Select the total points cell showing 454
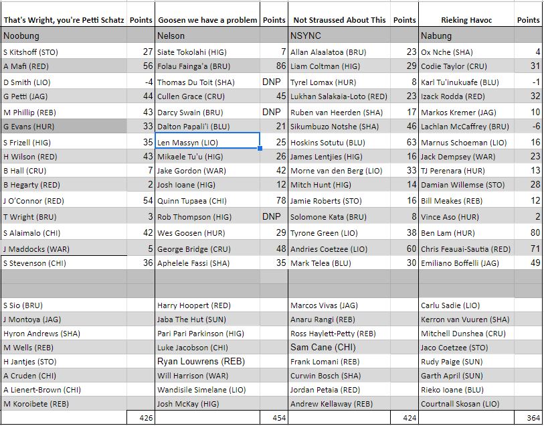The width and height of the screenshot is (544, 426). [x=274, y=418]
